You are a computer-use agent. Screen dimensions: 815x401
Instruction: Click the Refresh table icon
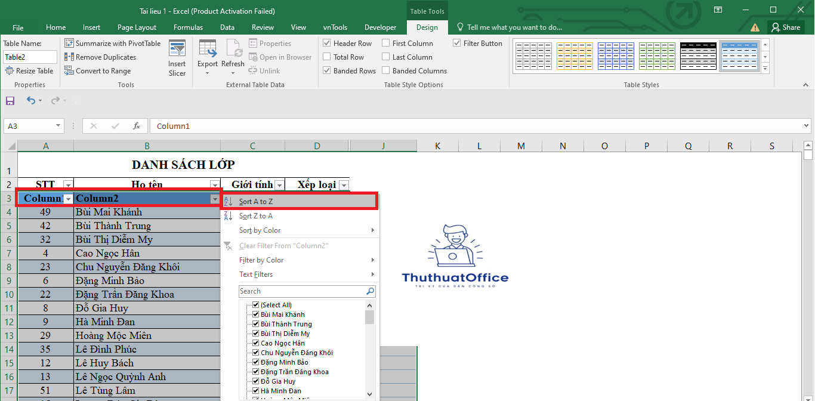pyautogui.click(x=233, y=48)
